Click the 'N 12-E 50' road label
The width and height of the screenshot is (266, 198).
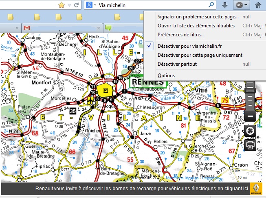(74, 72)
